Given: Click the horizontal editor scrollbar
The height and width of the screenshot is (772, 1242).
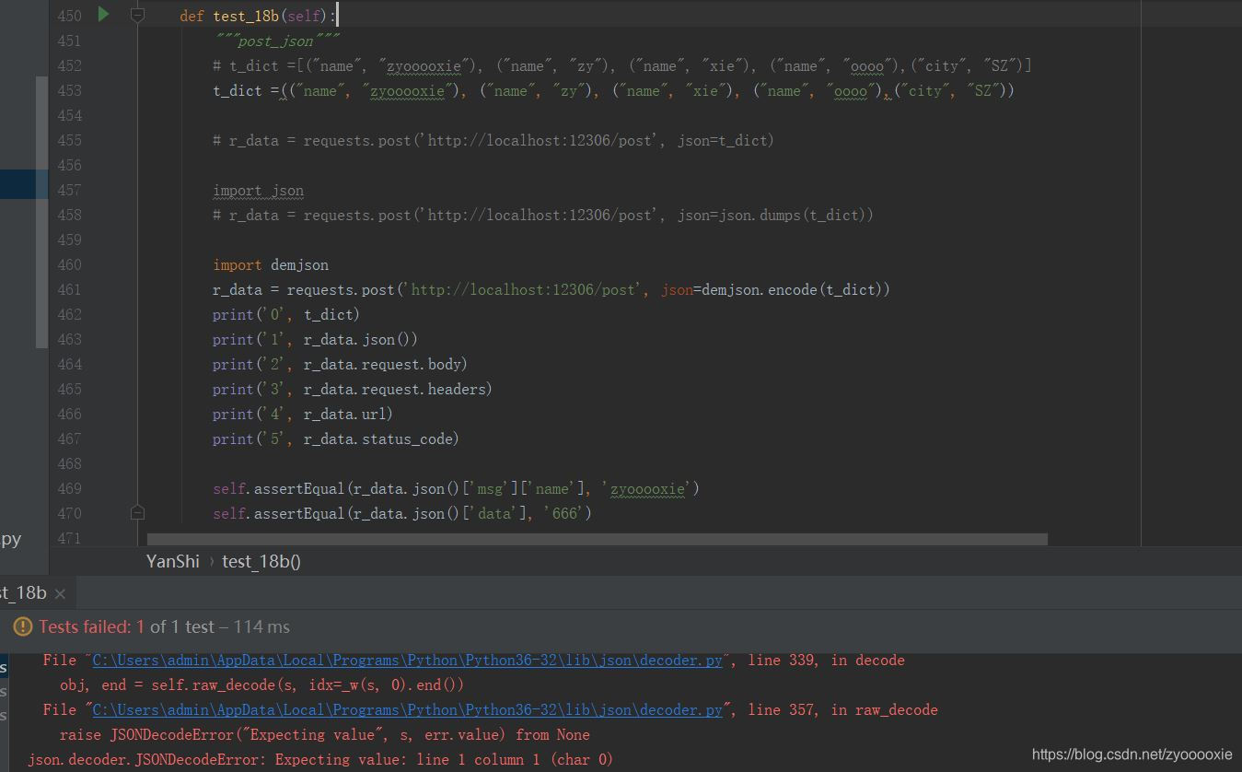Looking at the screenshot, I should 597,539.
